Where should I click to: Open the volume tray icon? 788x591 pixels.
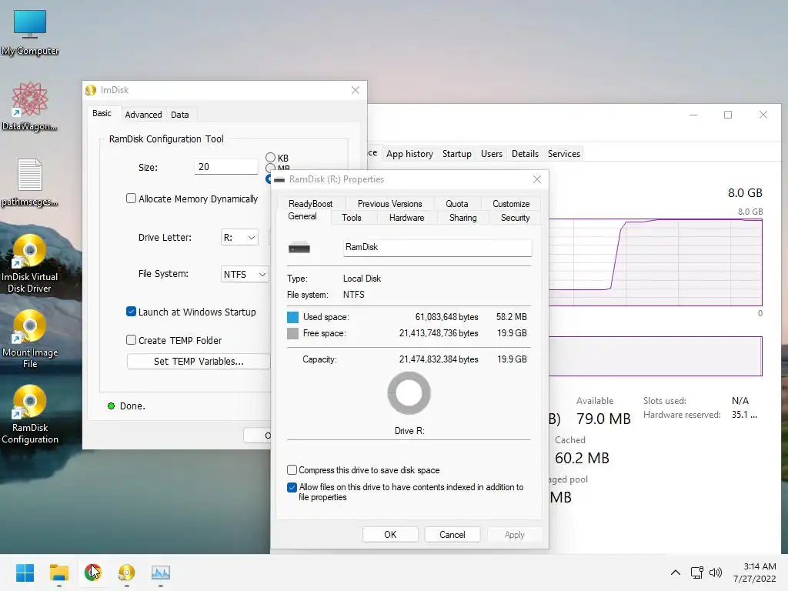(715, 573)
